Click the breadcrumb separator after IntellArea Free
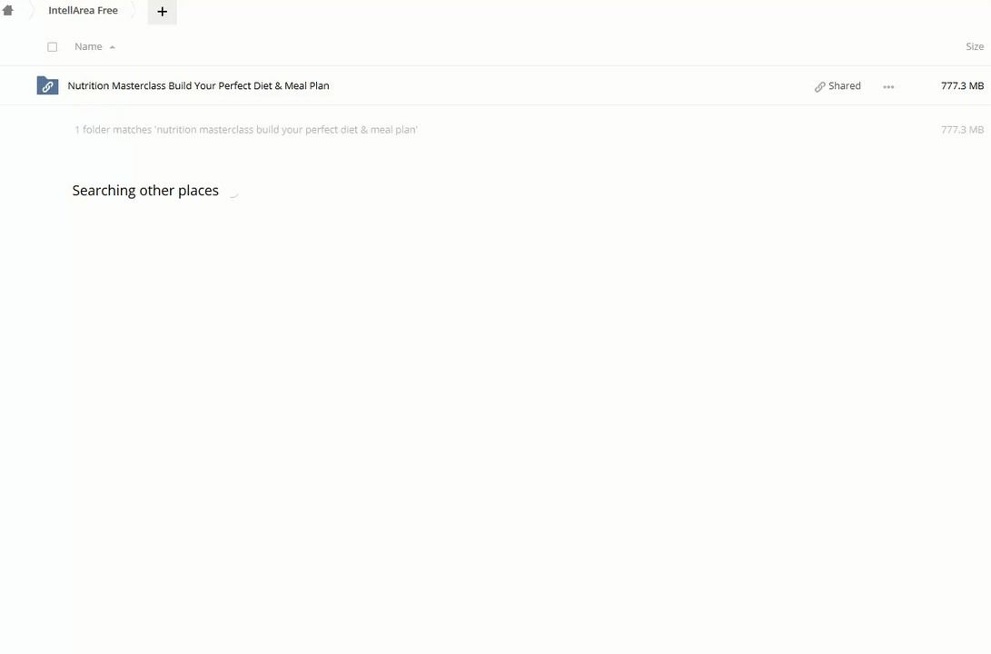The width and height of the screenshot is (991, 654). (136, 11)
